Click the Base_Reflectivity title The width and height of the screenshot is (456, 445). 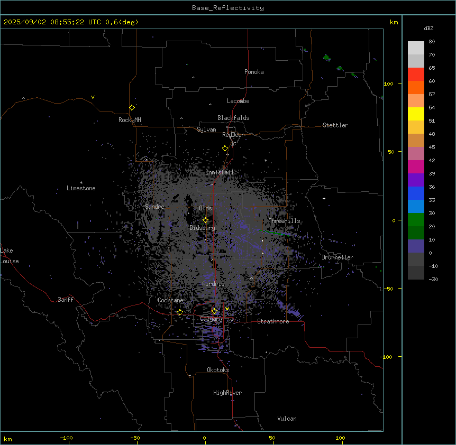[x=228, y=8]
